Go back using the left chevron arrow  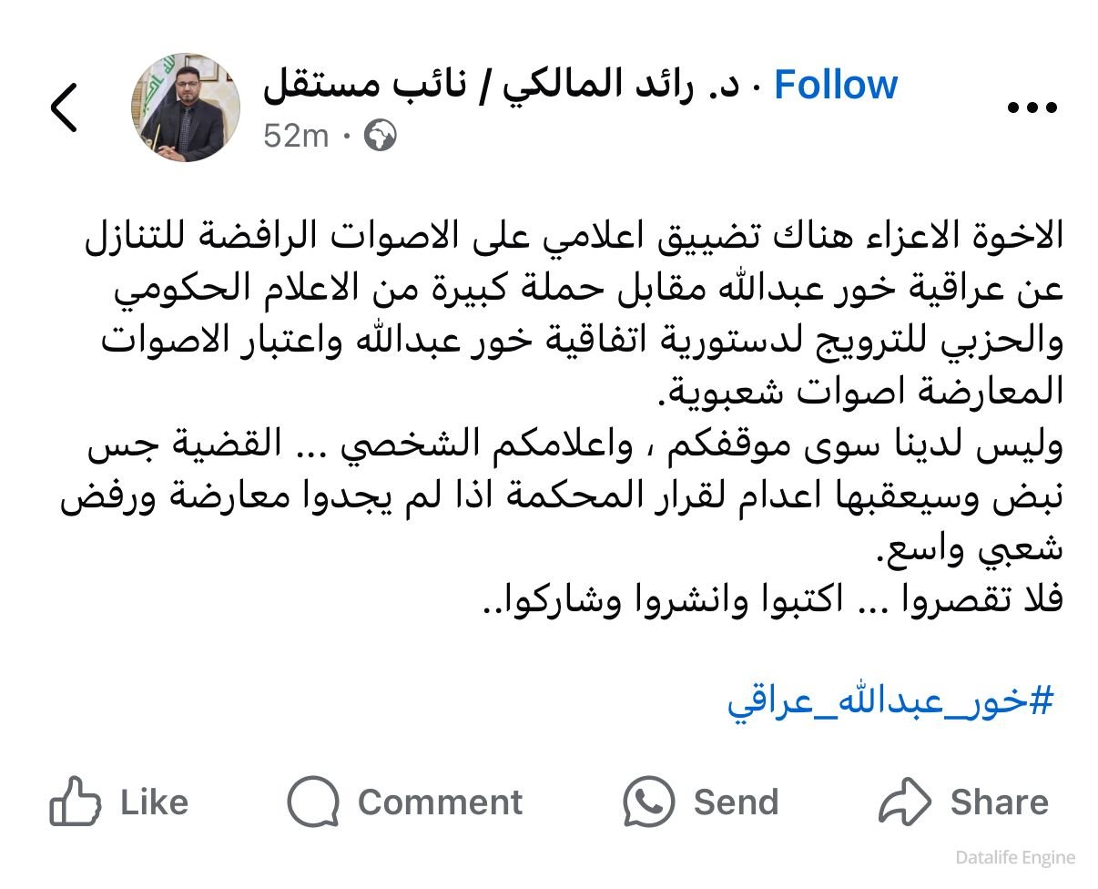[x=65, y=108]
